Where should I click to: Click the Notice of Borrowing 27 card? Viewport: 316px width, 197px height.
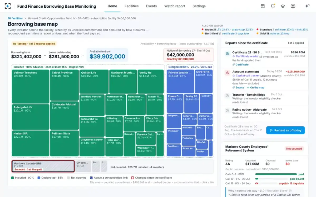coord(189,55)
